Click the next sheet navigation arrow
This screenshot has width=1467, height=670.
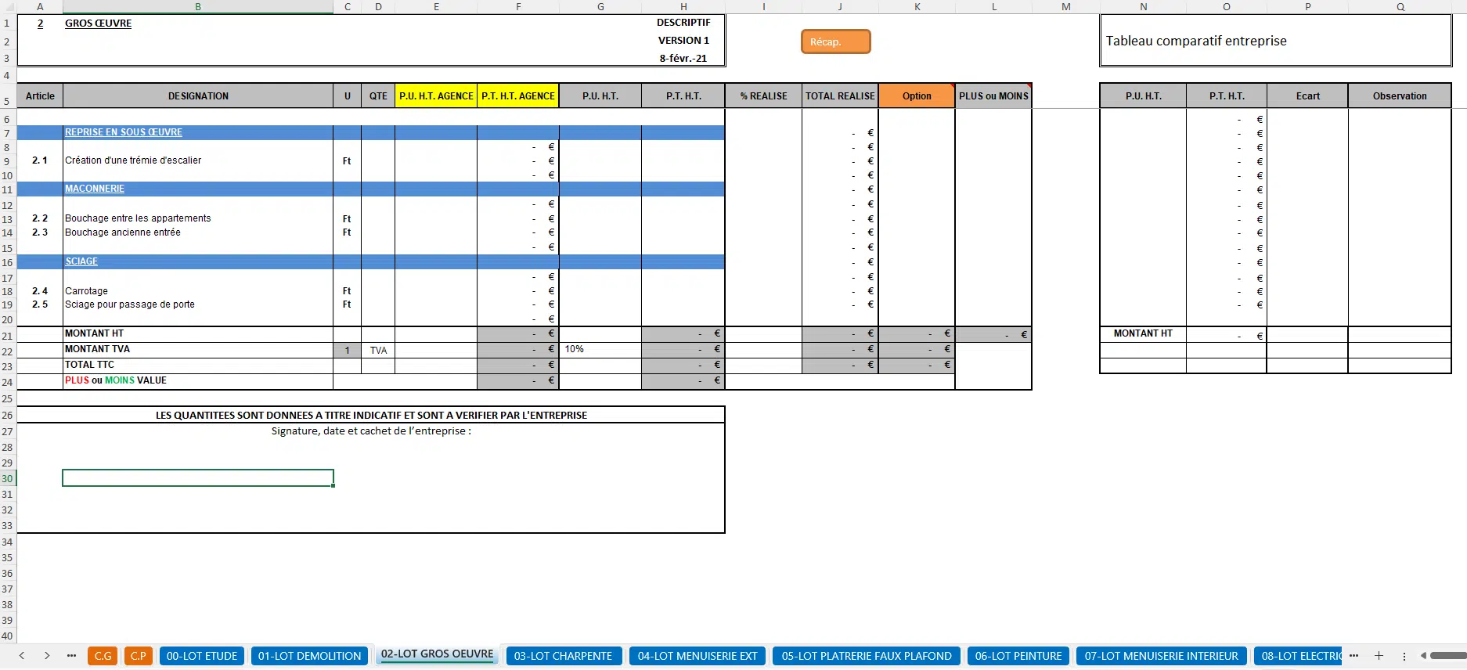[47, 656]
